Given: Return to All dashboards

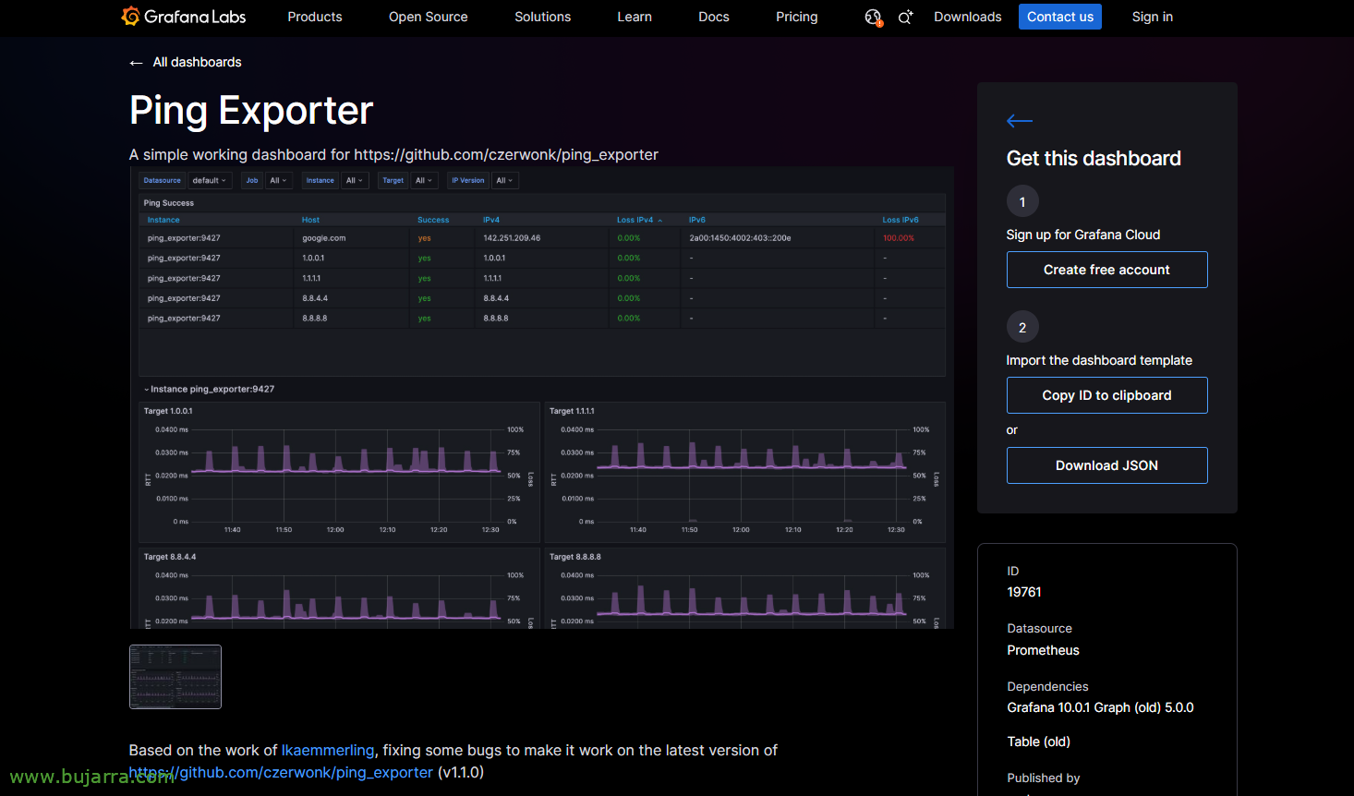Looking at the screenshot, I should 197,62.
